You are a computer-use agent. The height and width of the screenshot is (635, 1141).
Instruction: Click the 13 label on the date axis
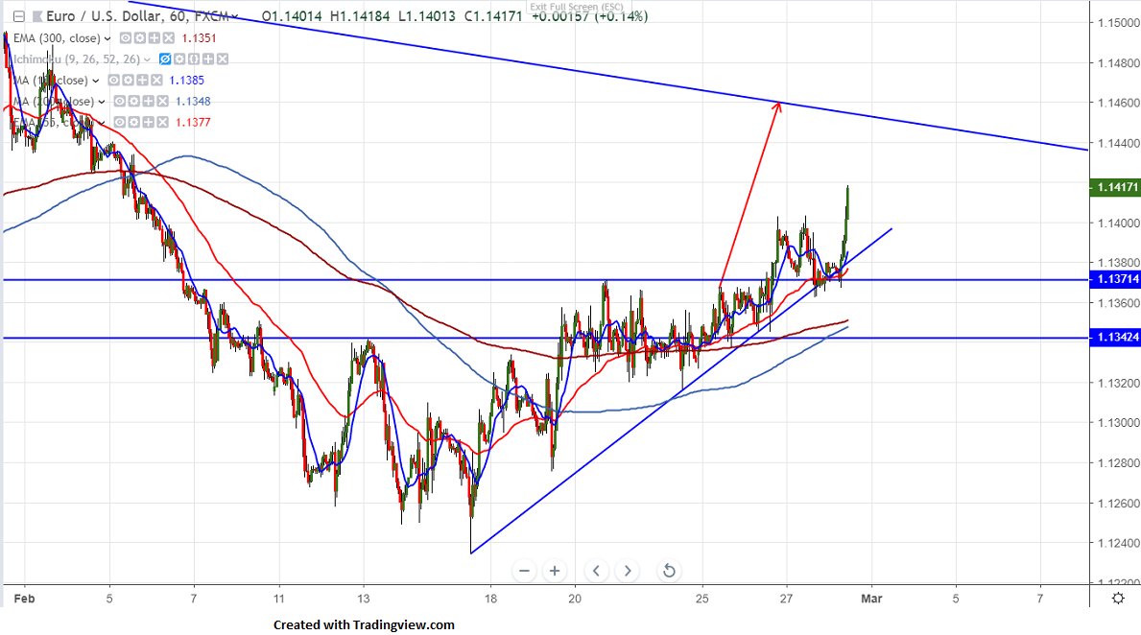[x=363, y=599]
